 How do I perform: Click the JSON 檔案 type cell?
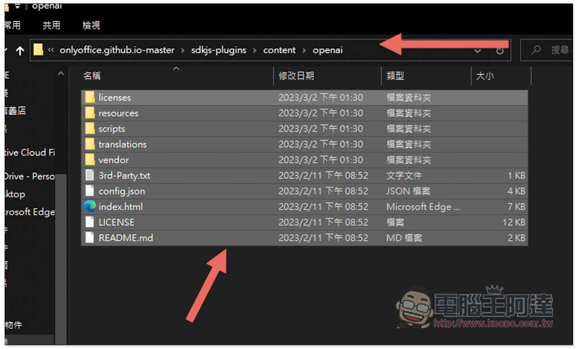(408, 191)
